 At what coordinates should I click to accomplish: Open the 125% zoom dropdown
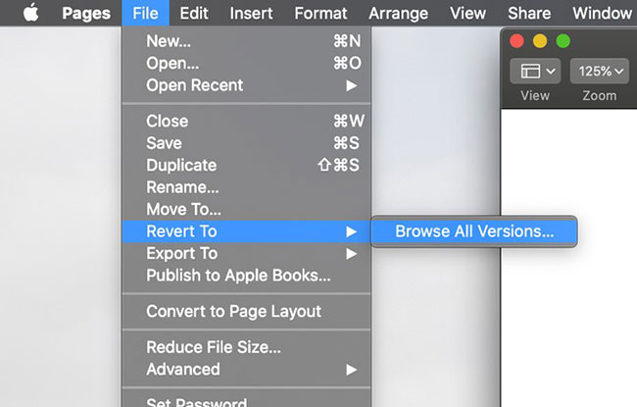pos(598,72)
